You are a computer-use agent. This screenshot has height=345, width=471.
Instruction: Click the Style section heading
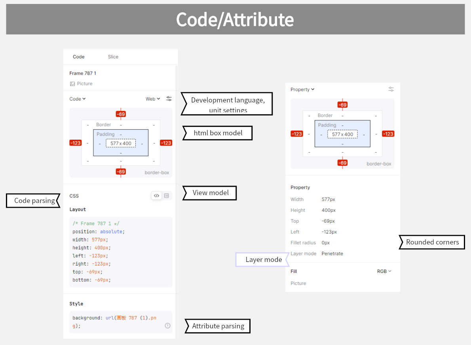click(76, 303)
